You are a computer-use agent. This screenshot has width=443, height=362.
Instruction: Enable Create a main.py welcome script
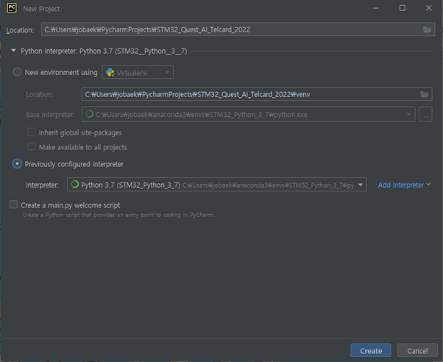13,205
